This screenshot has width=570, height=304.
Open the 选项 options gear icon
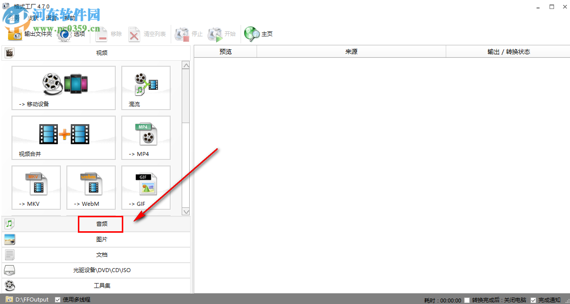click(65, 34)
